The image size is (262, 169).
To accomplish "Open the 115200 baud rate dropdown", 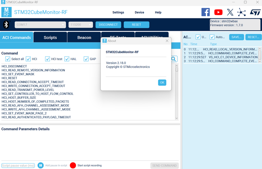I will 81,25.
